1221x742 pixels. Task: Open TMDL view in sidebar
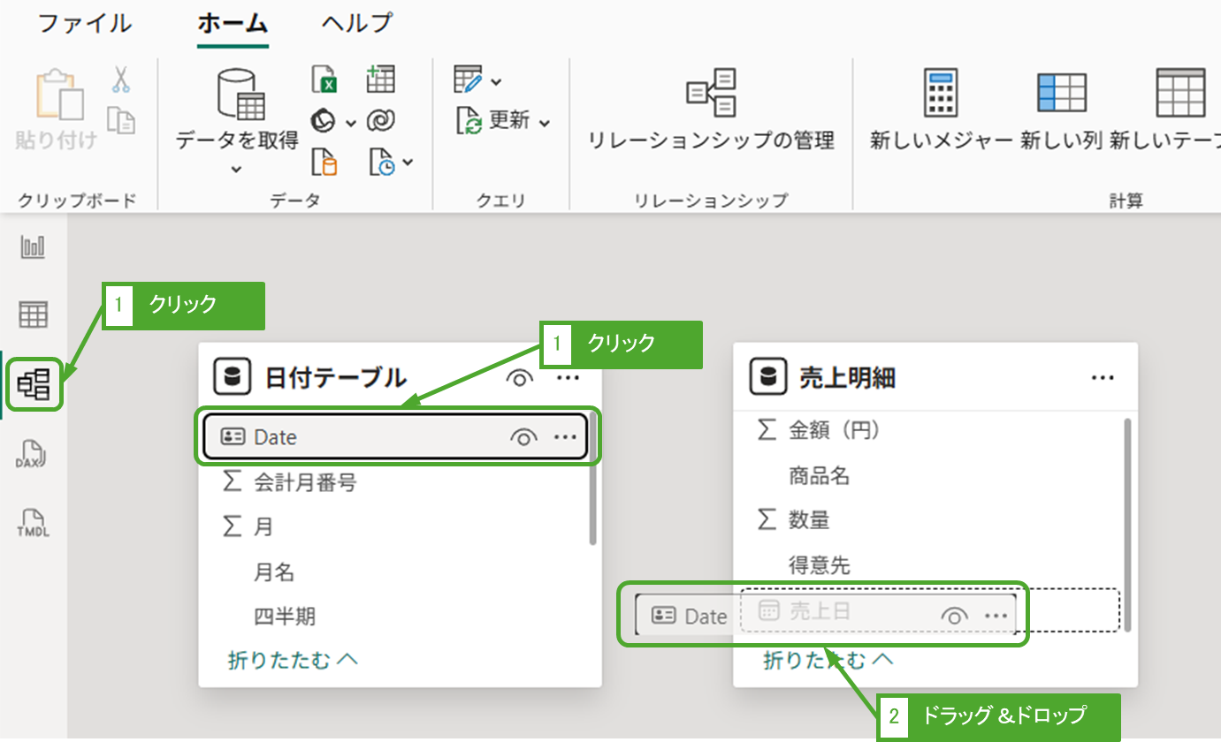click(x=33, y=523)
